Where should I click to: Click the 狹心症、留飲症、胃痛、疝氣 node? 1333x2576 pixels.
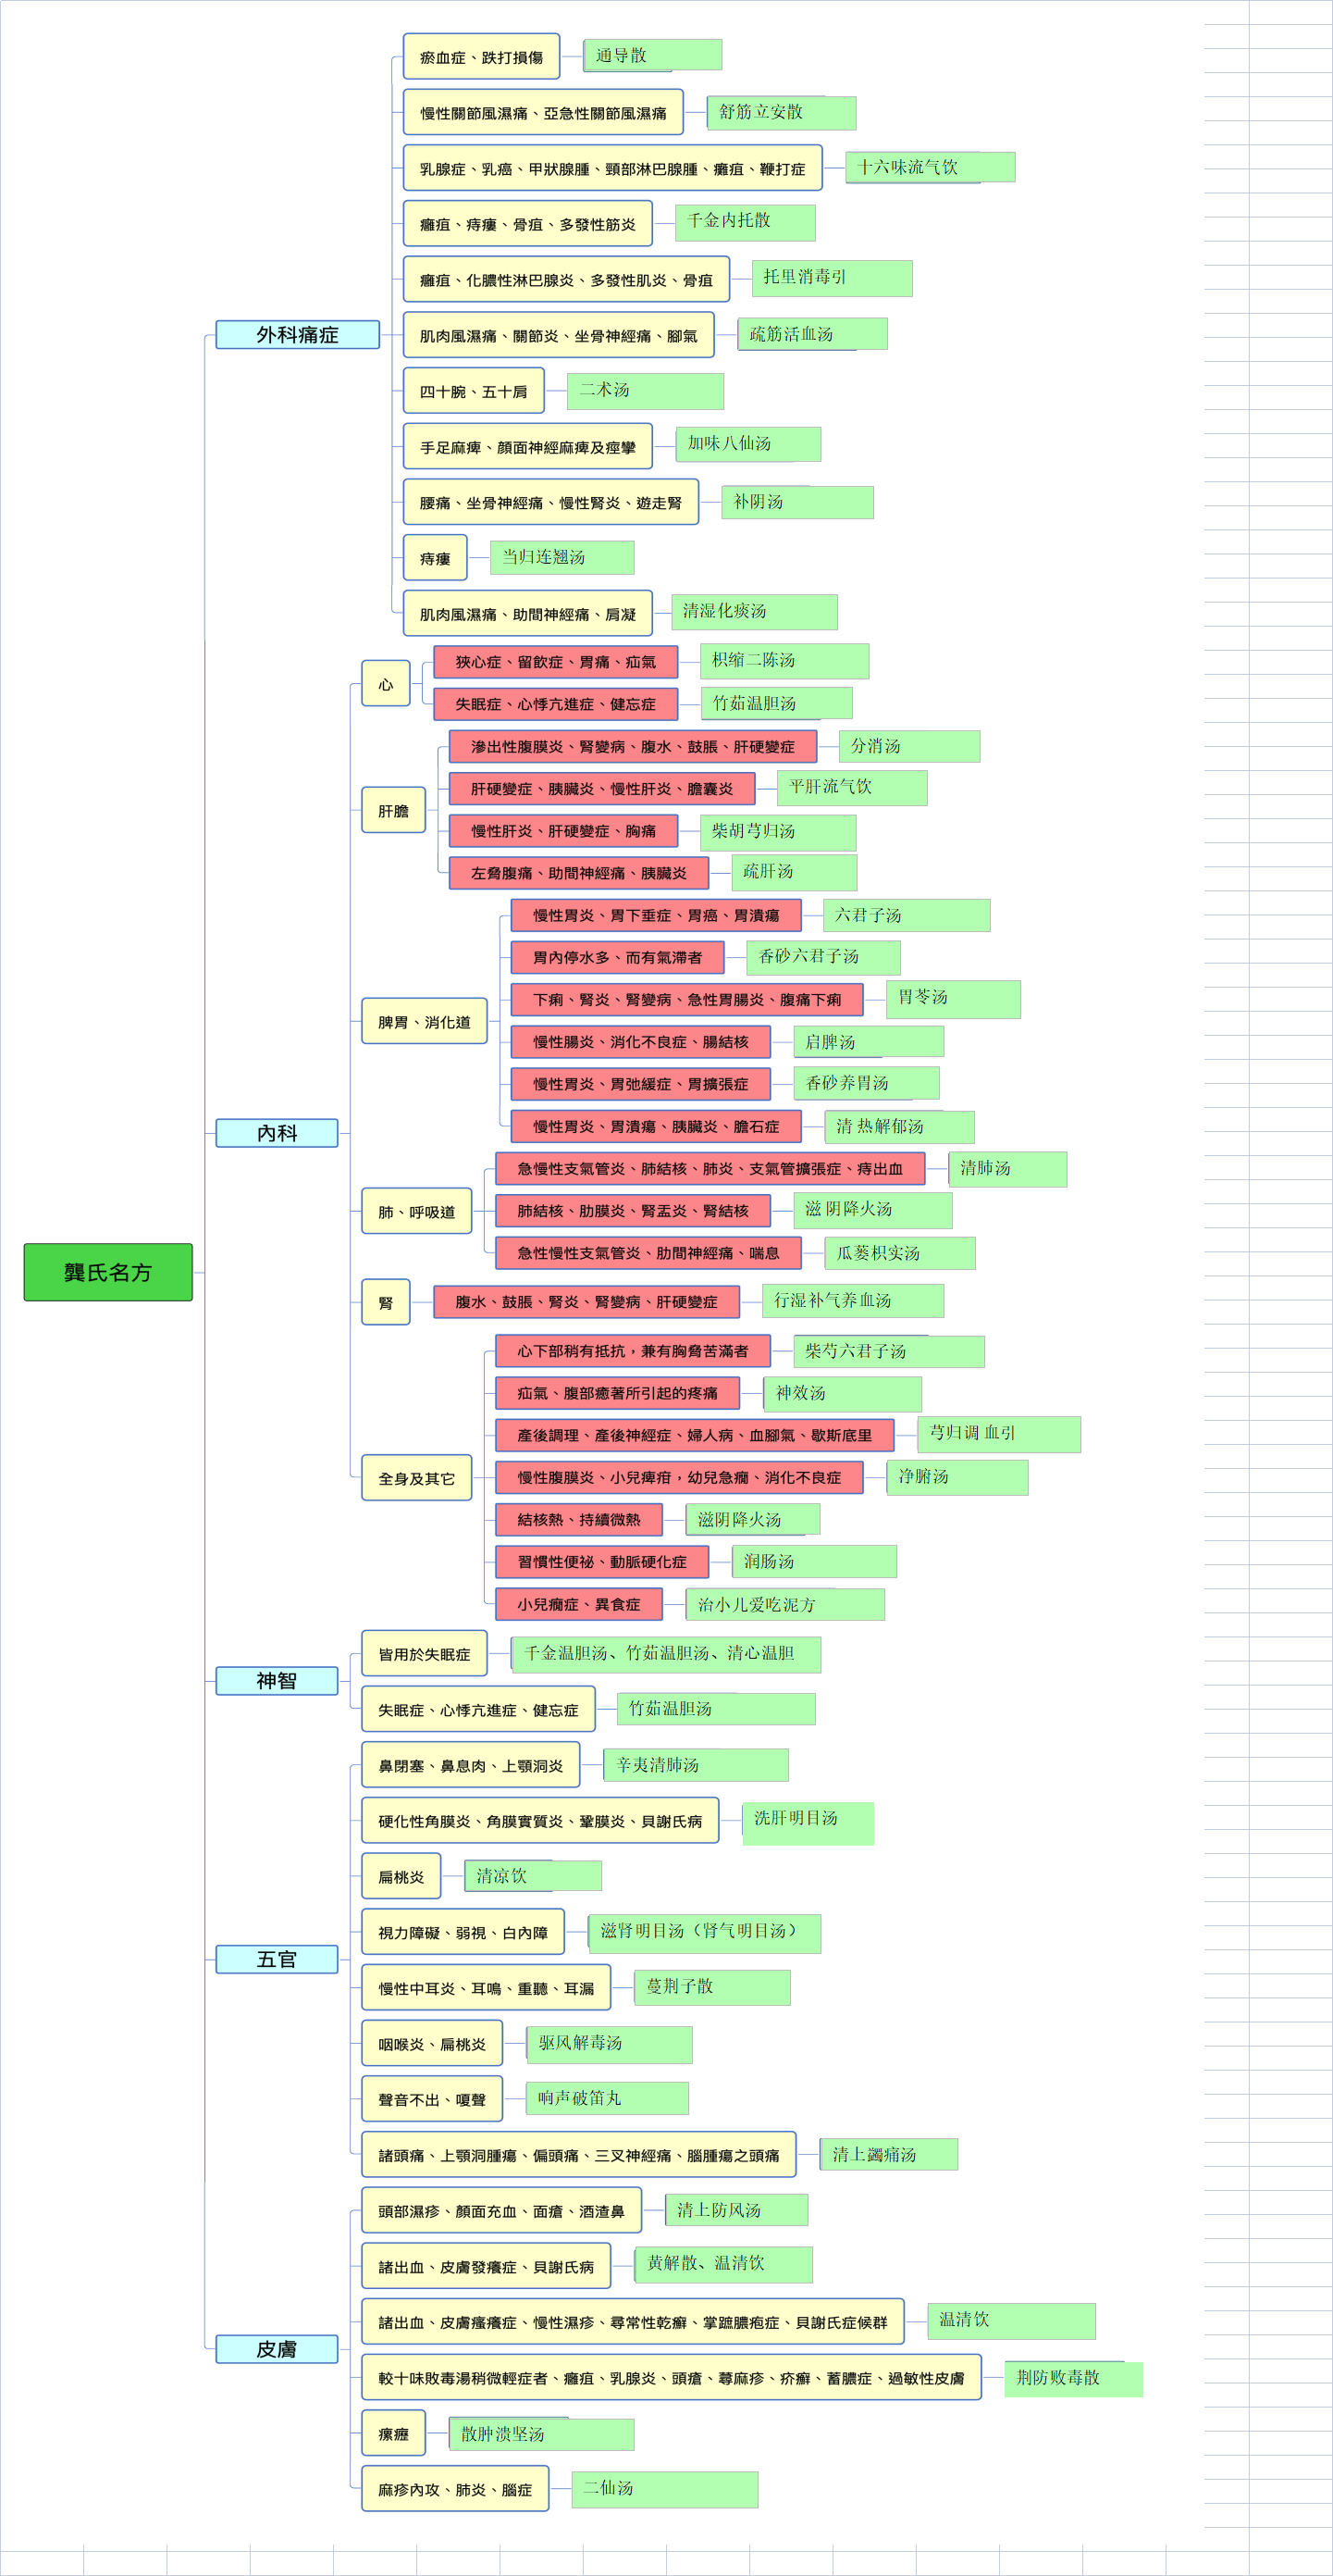[x=556, y=662]
